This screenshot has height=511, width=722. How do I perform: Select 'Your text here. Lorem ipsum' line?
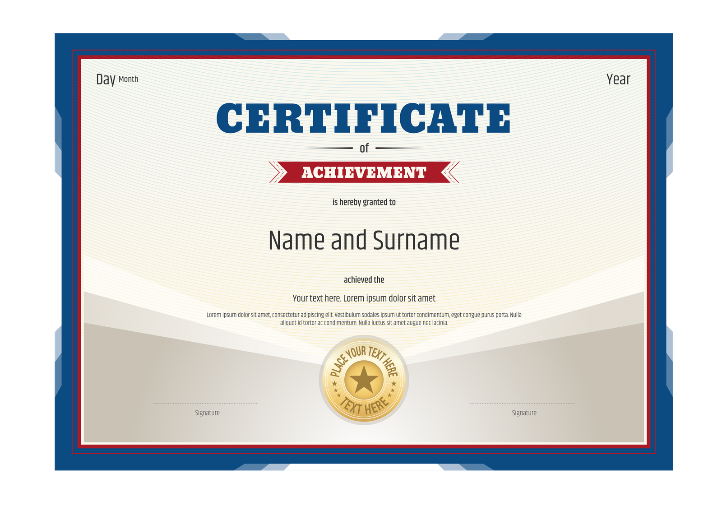364,298
